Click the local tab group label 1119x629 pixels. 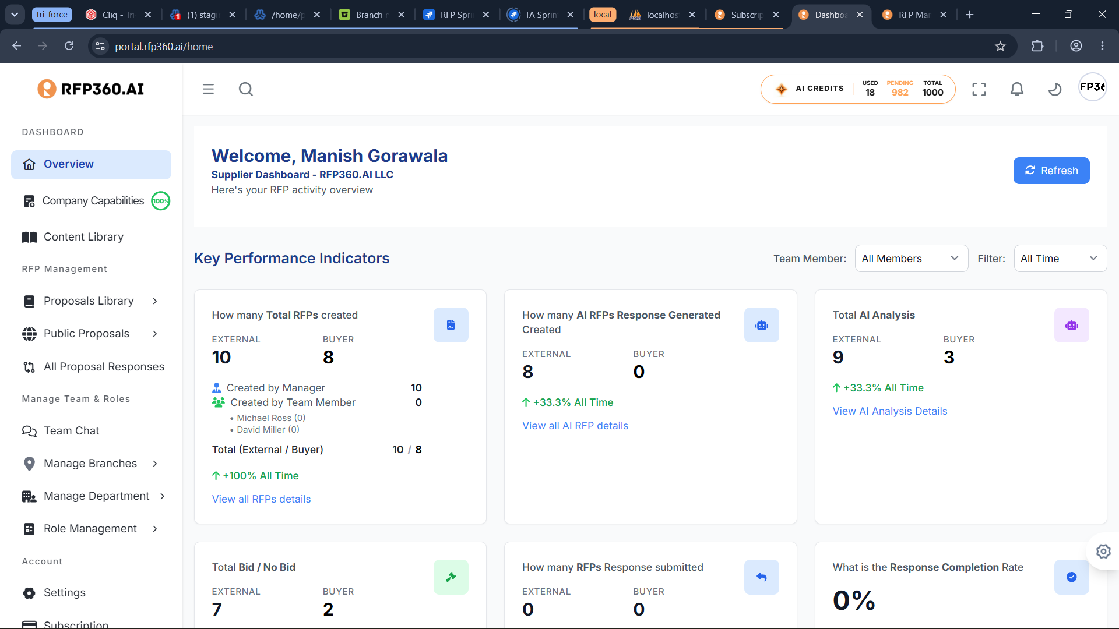coord(603,15)
